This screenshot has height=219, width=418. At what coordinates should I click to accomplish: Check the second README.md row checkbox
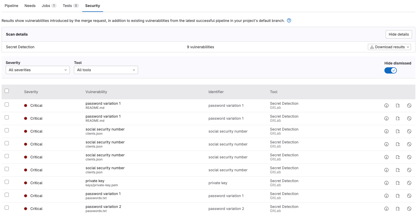coord(7,117)
